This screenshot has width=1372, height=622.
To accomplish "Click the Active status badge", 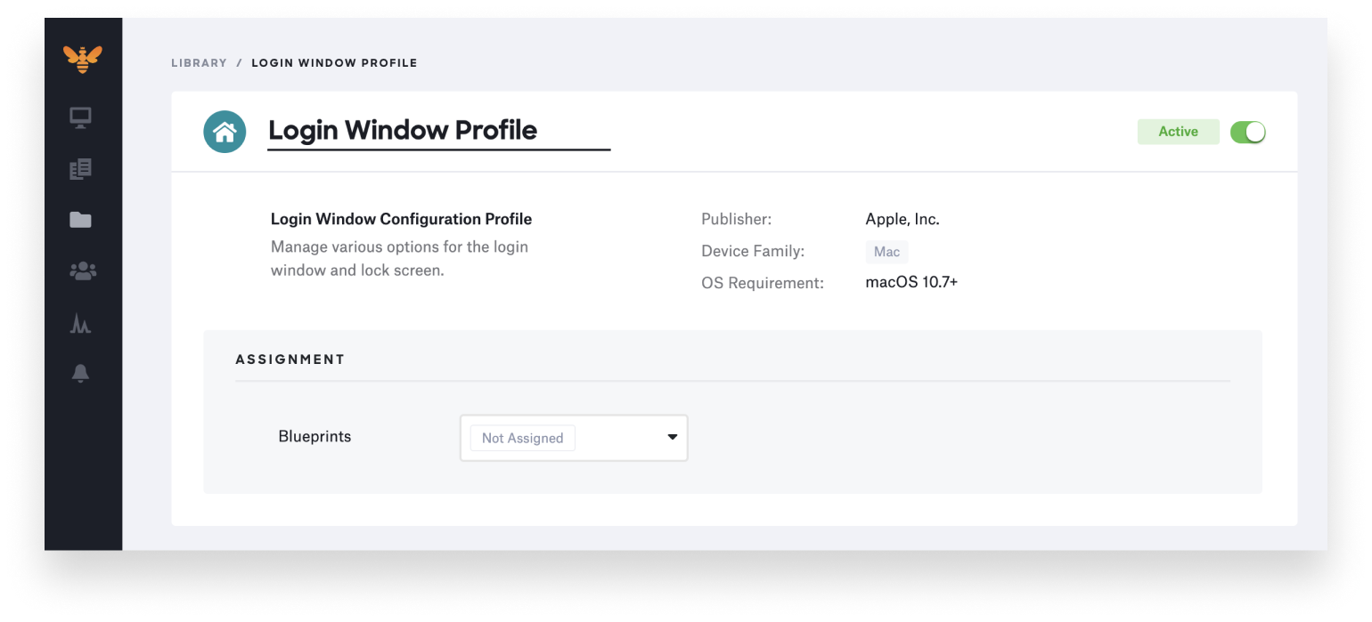I will [1178, 131].
